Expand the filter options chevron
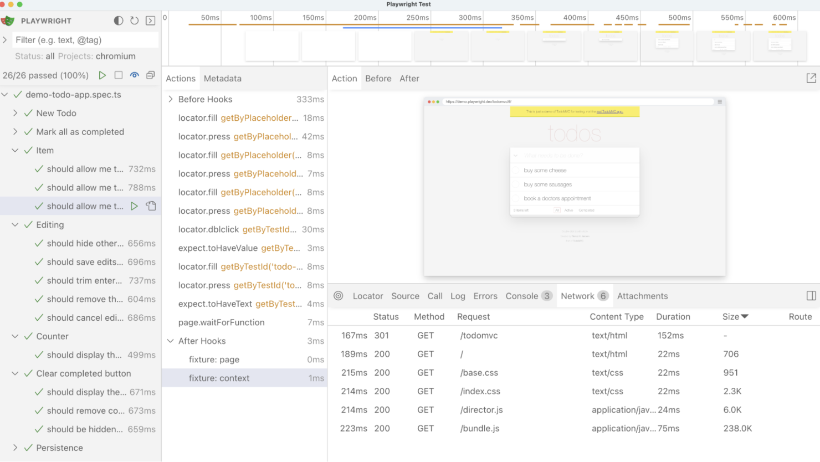Screen dimensions: 820x462 pos(5,40)
